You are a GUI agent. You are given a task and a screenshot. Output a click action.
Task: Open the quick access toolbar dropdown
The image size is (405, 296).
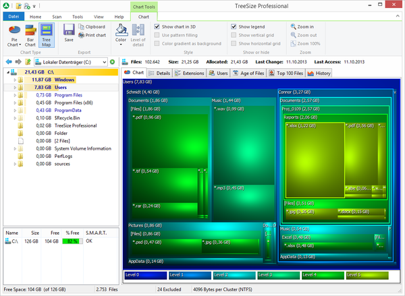click(34, 6)
